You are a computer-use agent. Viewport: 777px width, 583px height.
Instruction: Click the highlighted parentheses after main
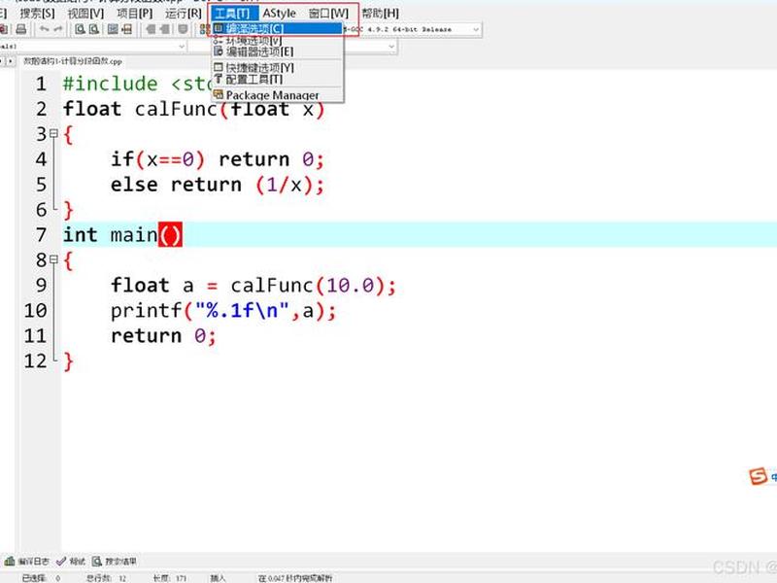coord(171,234)
